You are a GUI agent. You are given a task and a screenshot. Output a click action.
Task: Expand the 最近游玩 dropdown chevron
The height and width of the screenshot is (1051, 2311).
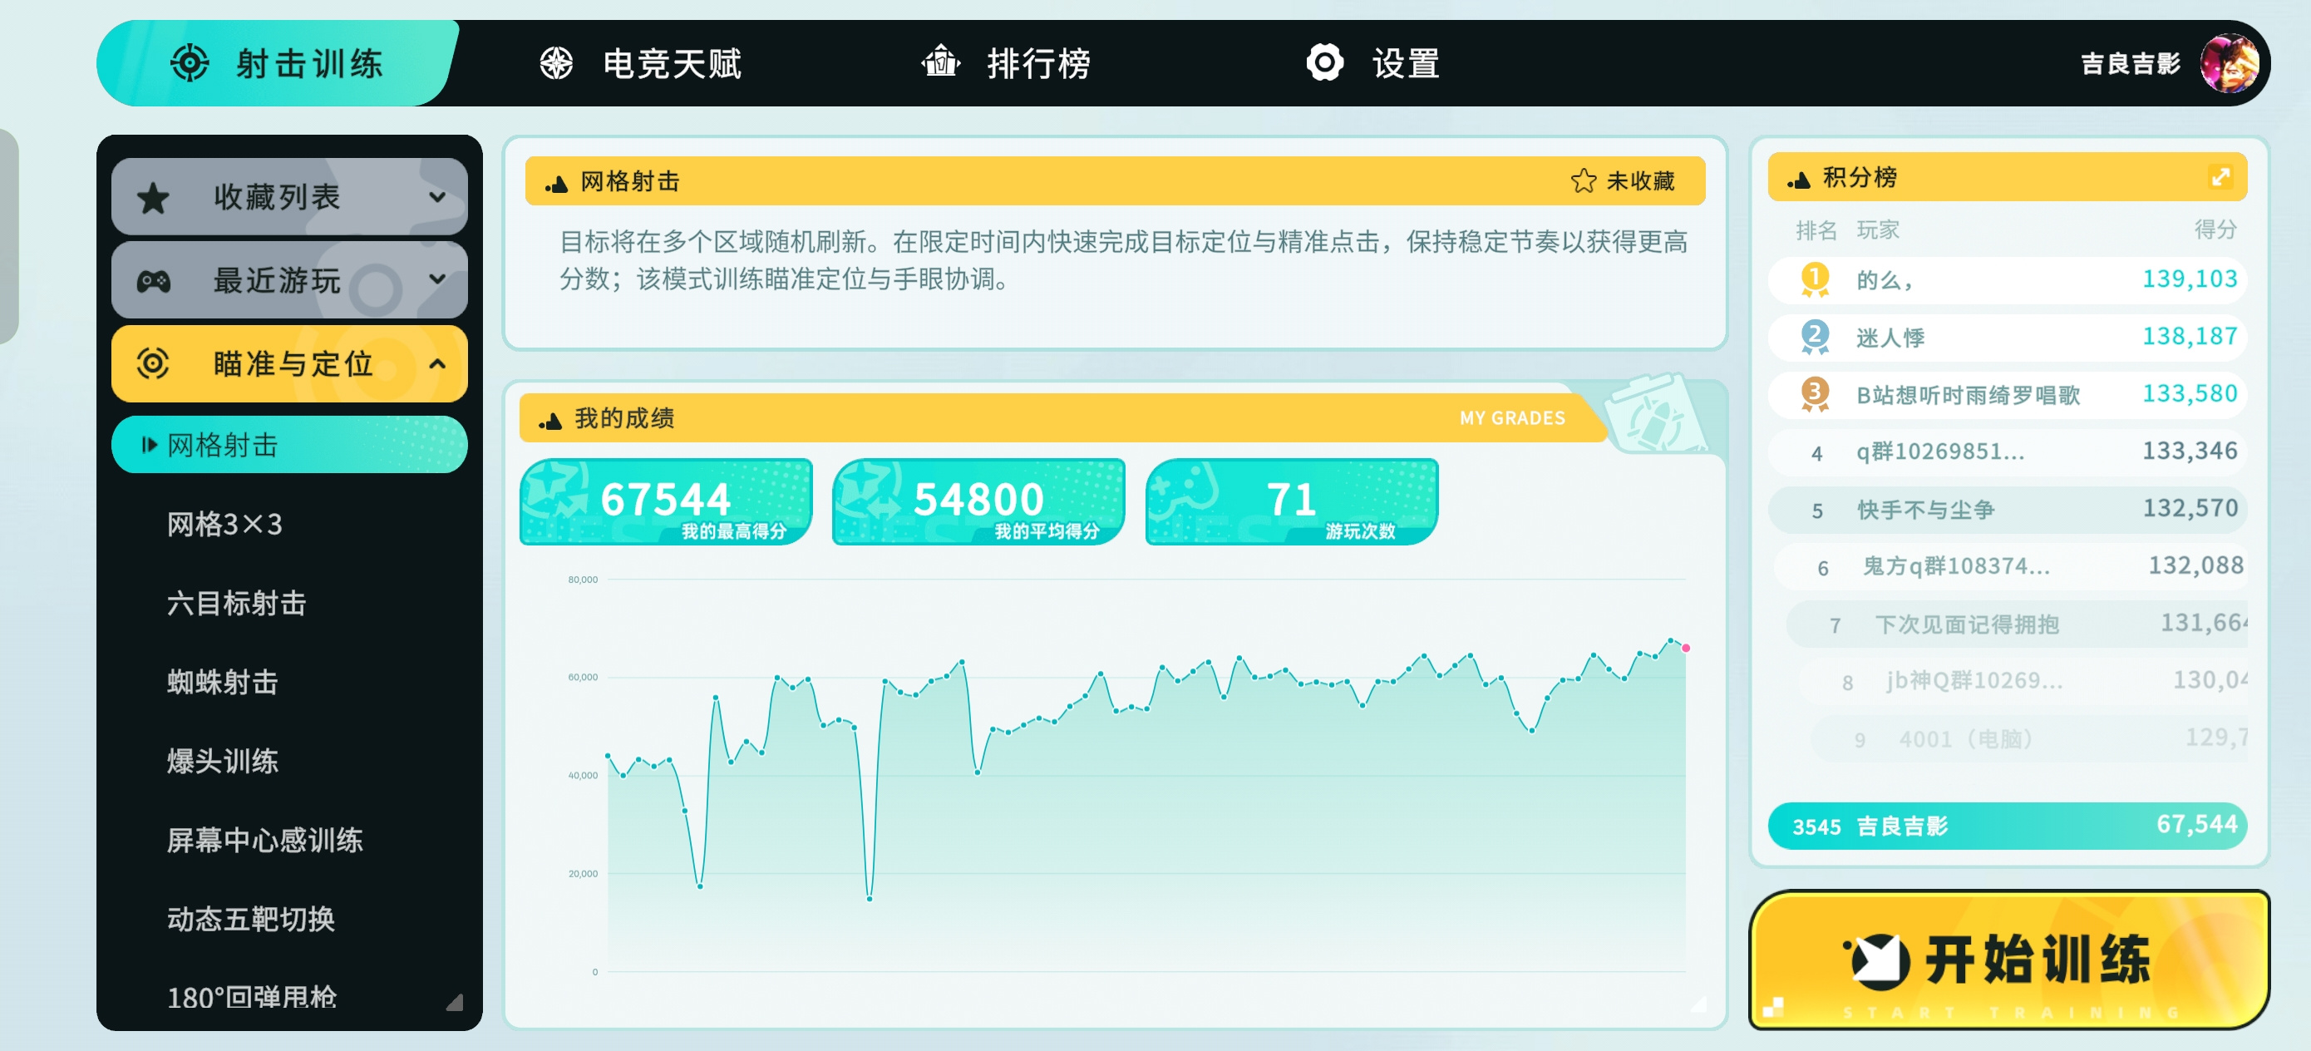pyautogui.click(x=437, y=279)
